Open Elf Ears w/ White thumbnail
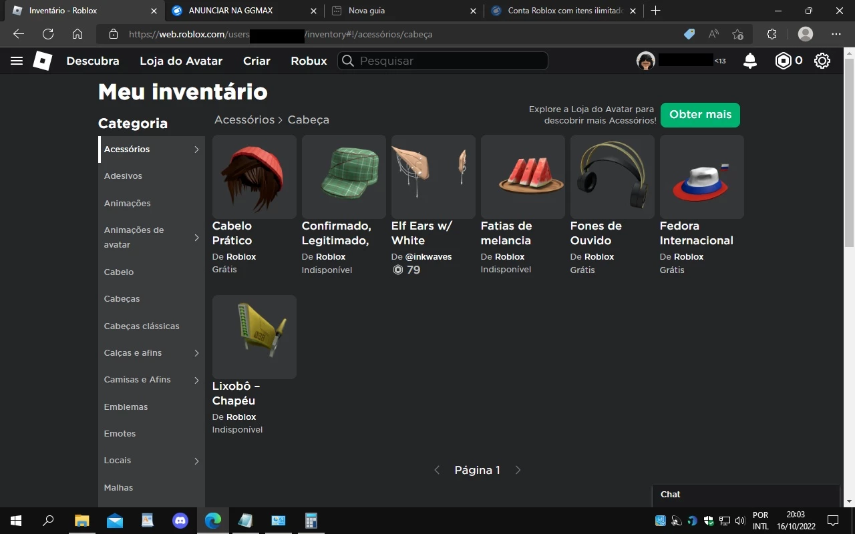This screenshot has height=534, width=855. tap(434, 177)
